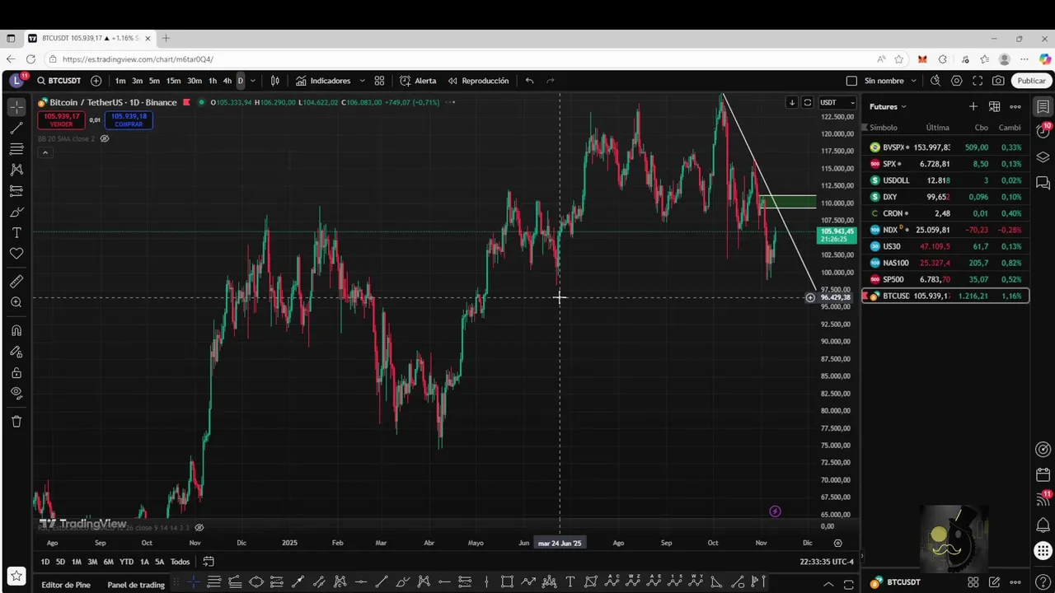
Task: Start bar Reproducción replay
Action: point(478,81)
